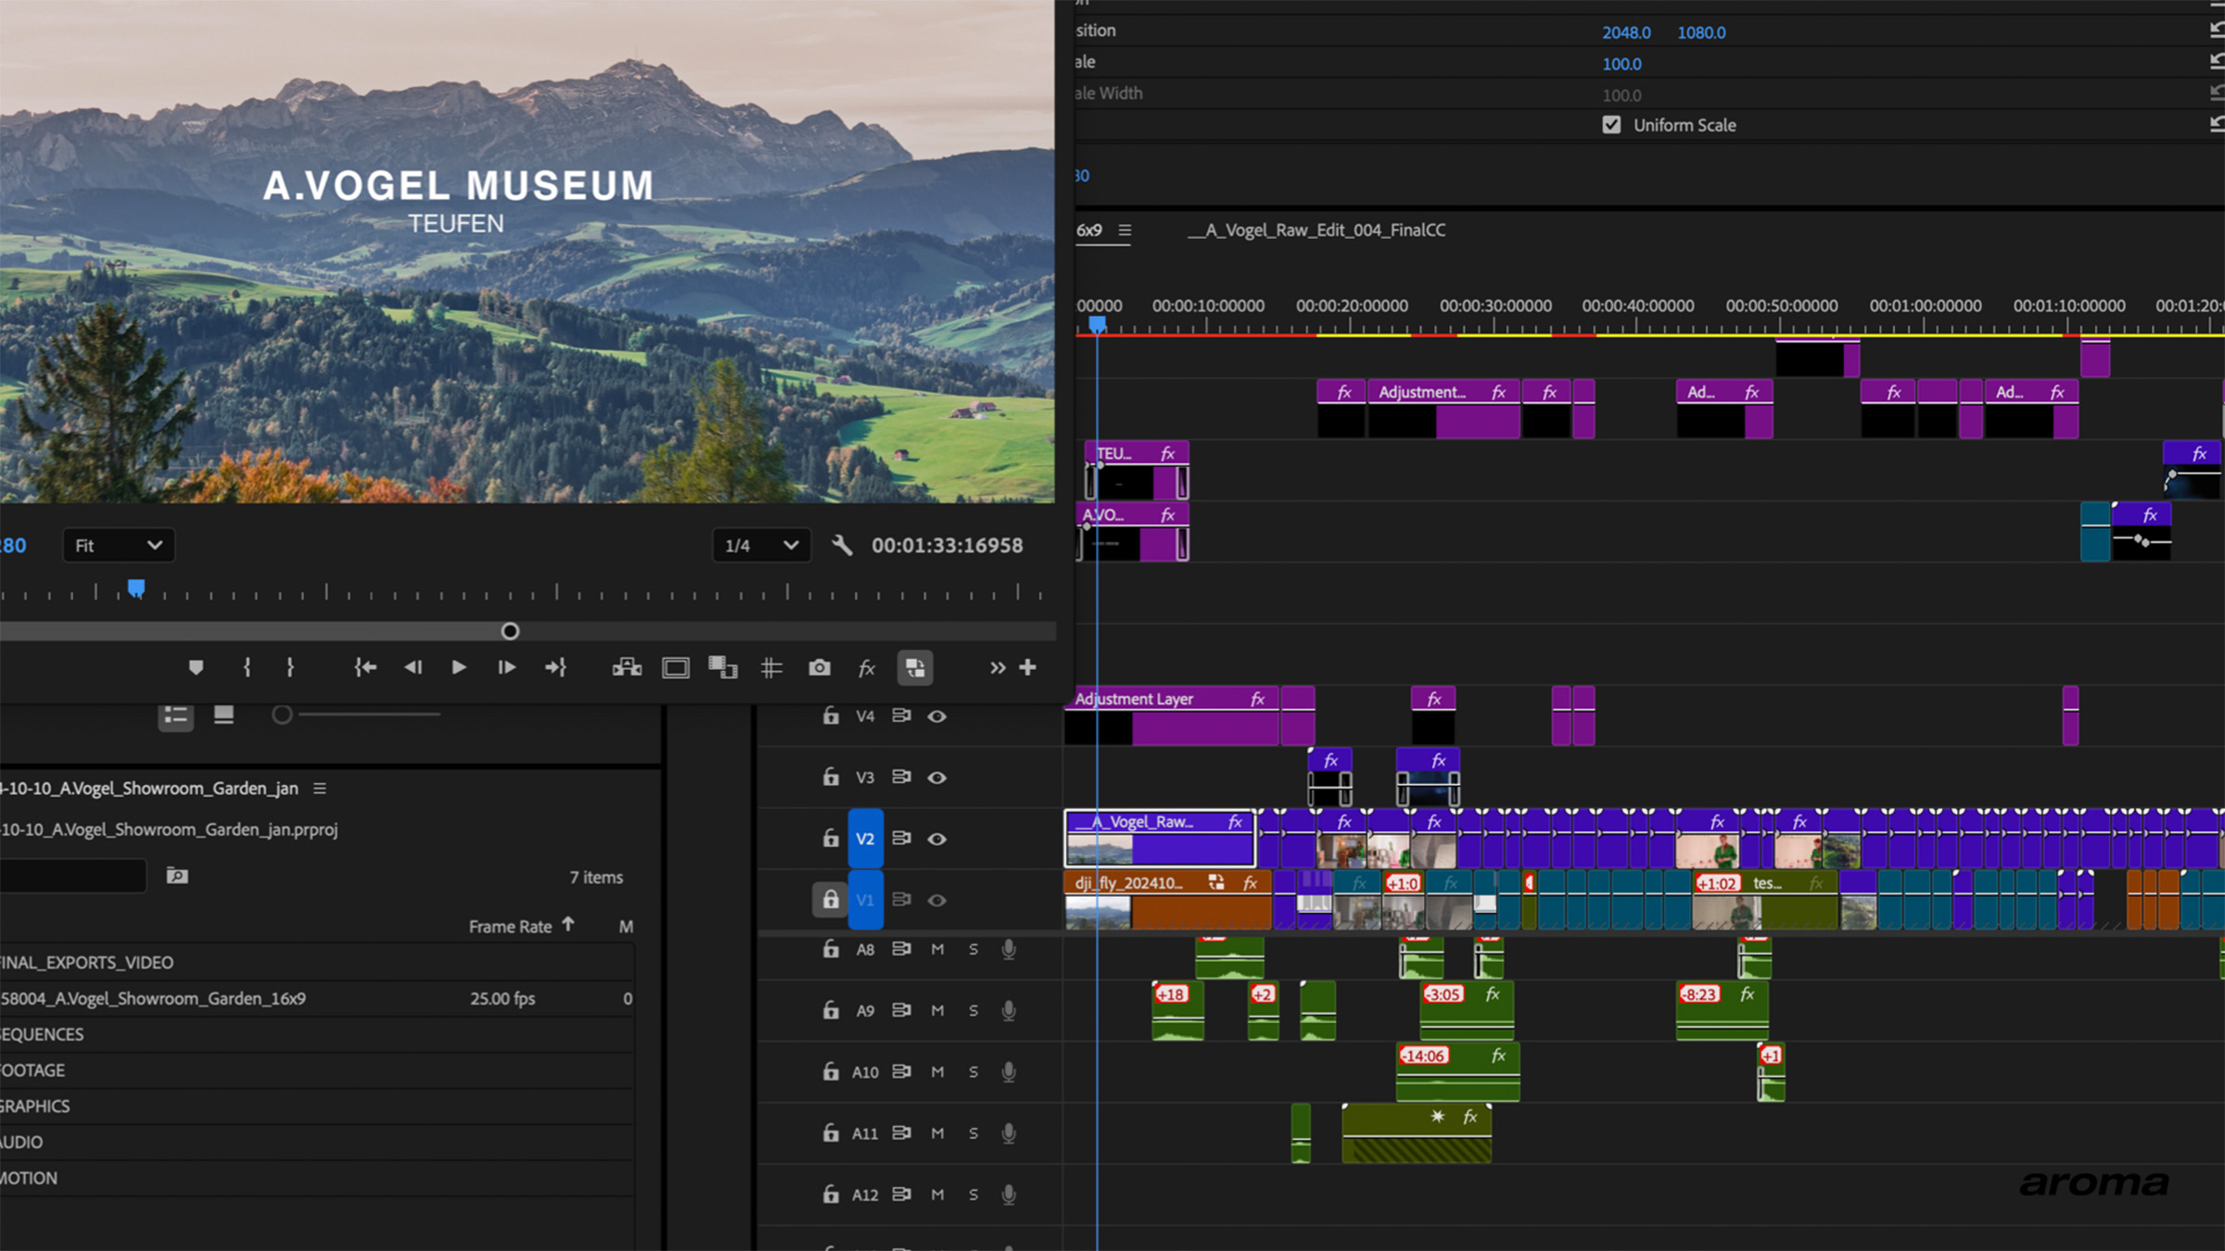Click the Position X value 2048.0

pos(1626,32)
